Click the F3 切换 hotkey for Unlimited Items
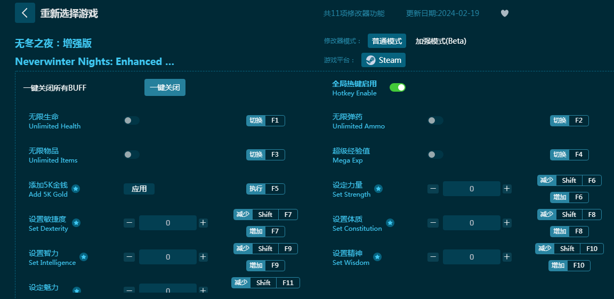Viewport: 614px width, 299px height. (265, 155)
